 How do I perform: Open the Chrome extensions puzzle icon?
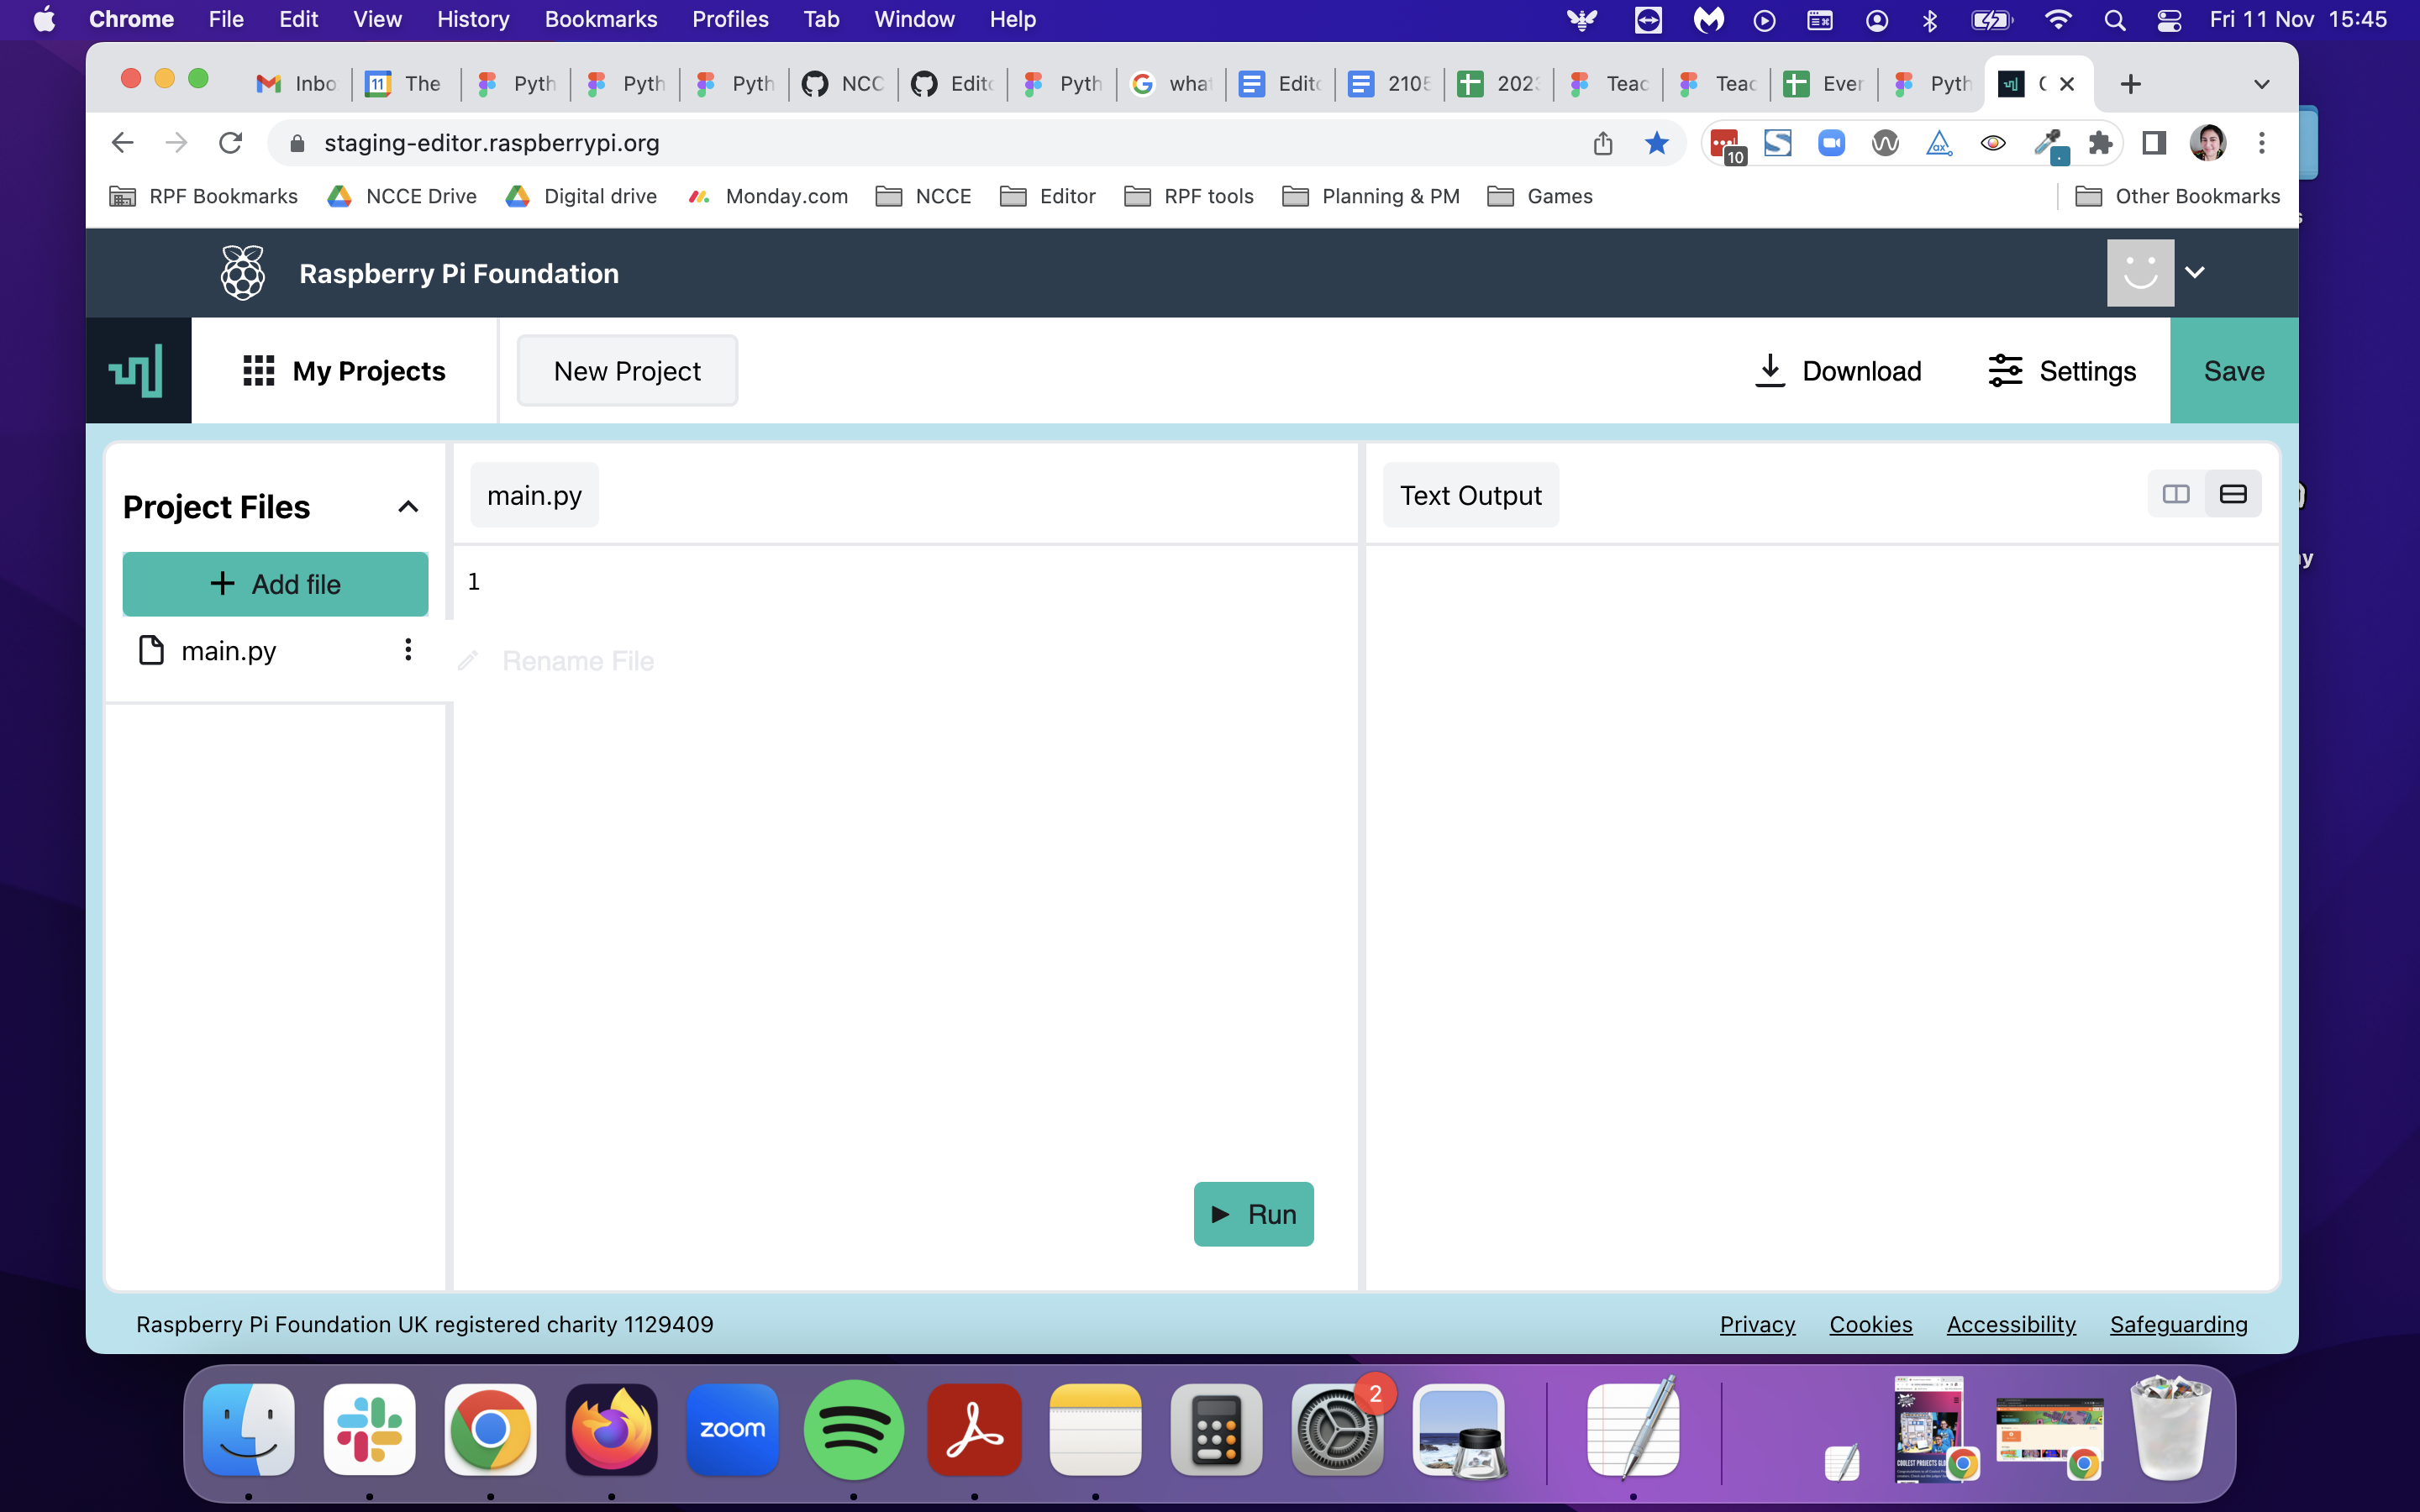(x=2100, y=143)
